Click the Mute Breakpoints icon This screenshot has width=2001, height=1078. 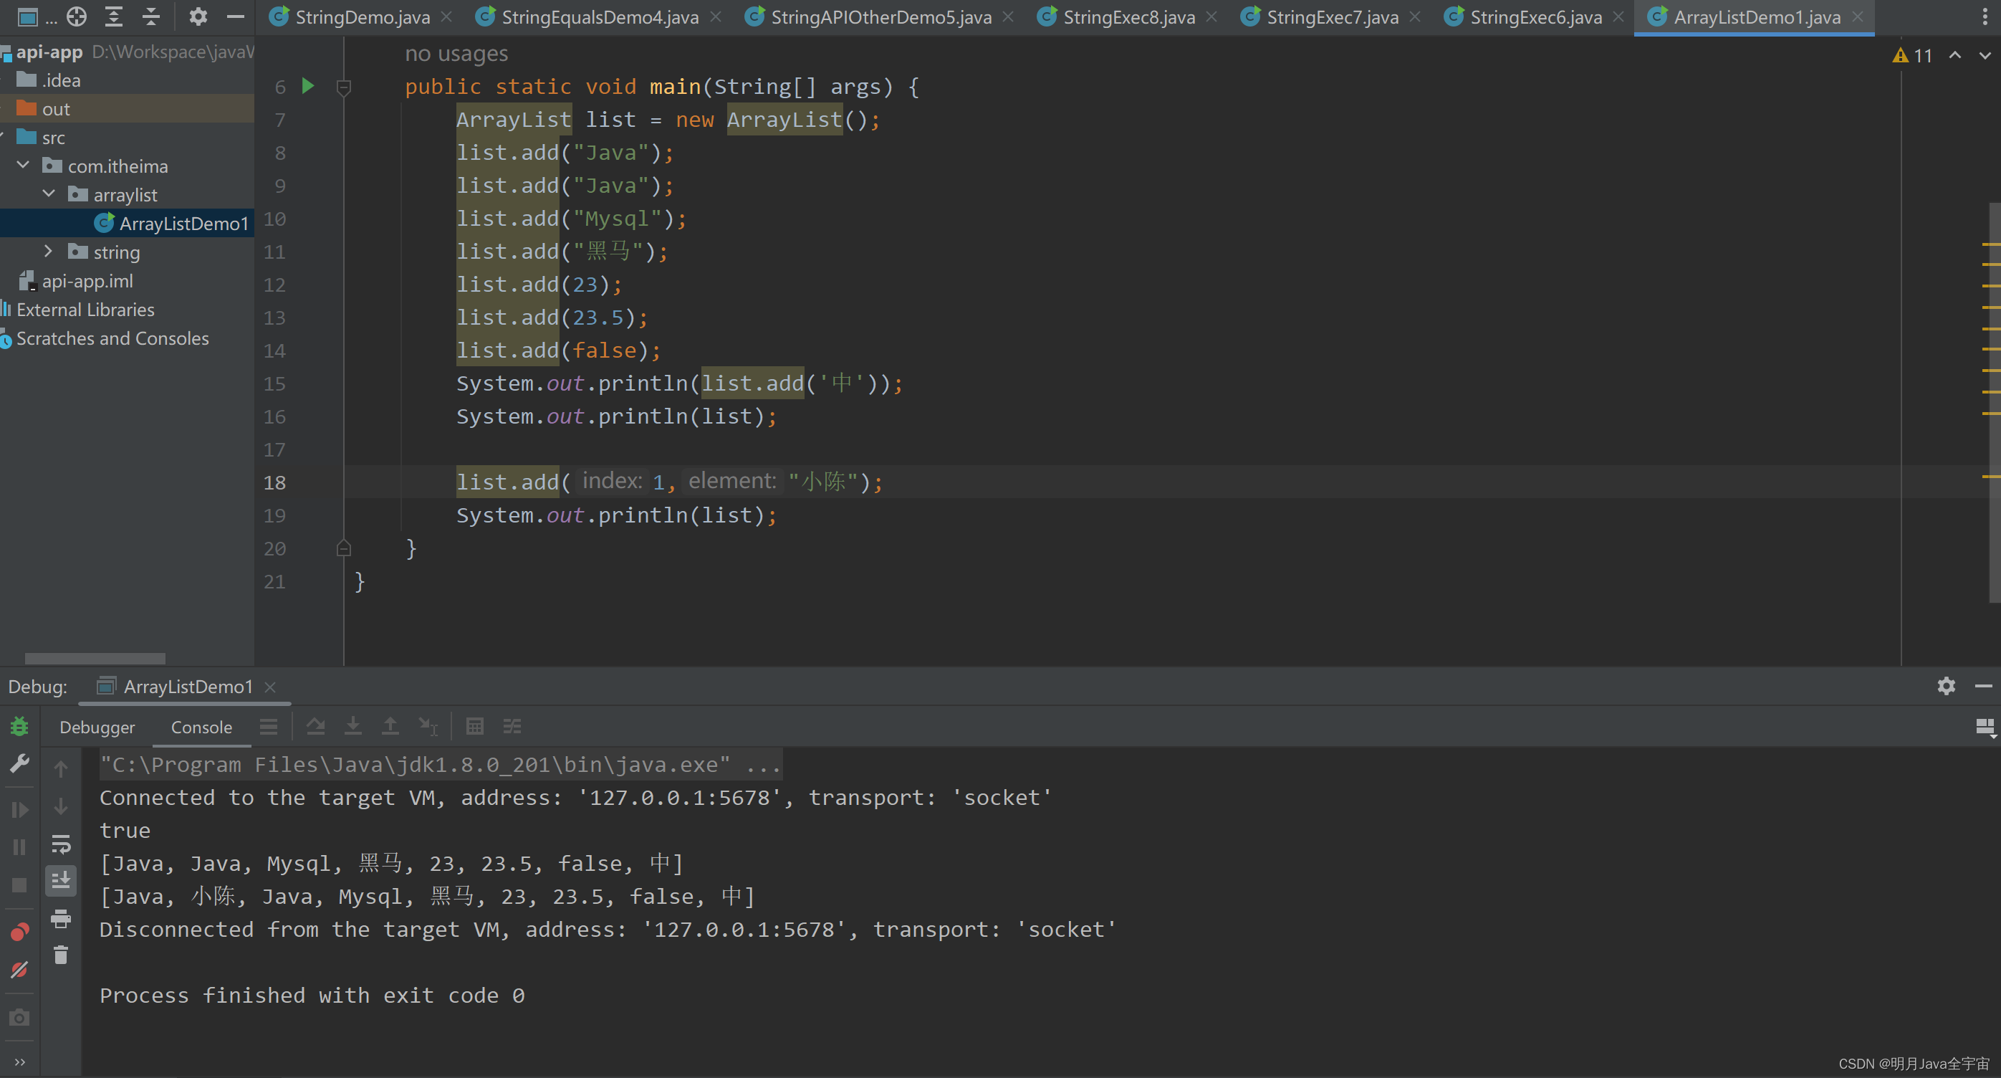(x=20, y=969)
